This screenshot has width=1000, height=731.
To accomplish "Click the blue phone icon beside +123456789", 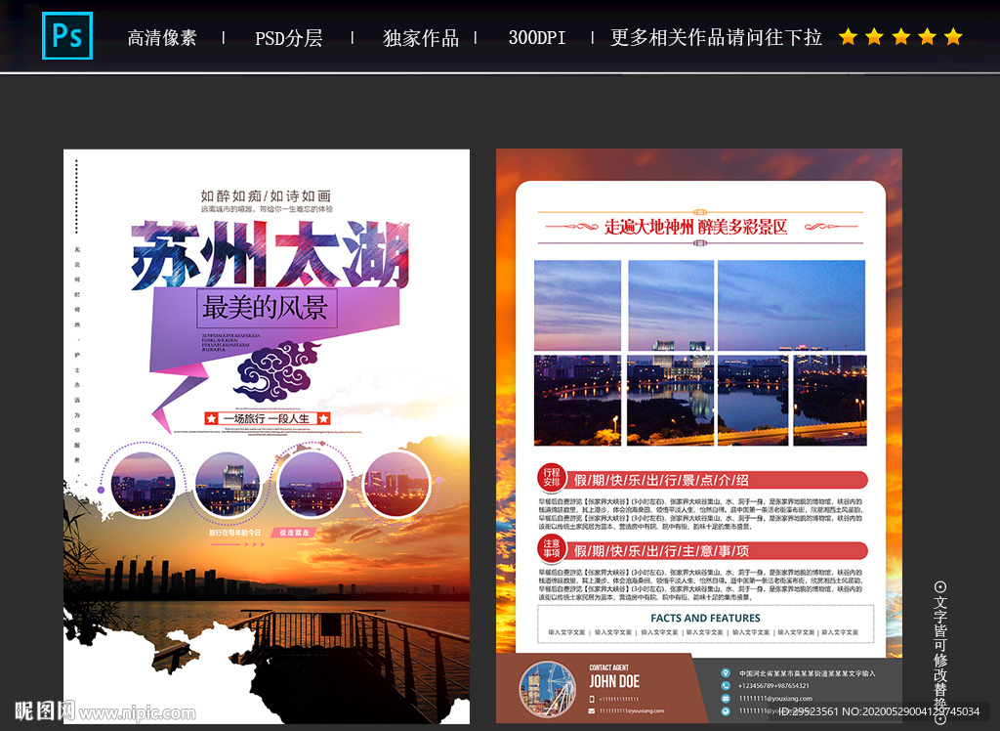I will pos(726,686).
